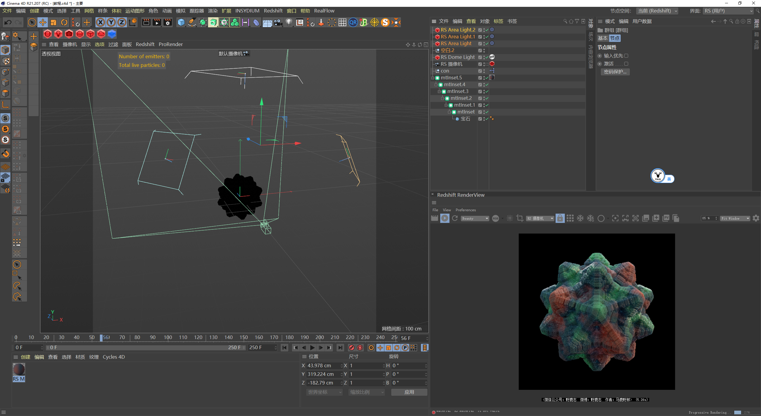
Task: Collapse the mtInset.5 tree node
Action: point(433,78)
